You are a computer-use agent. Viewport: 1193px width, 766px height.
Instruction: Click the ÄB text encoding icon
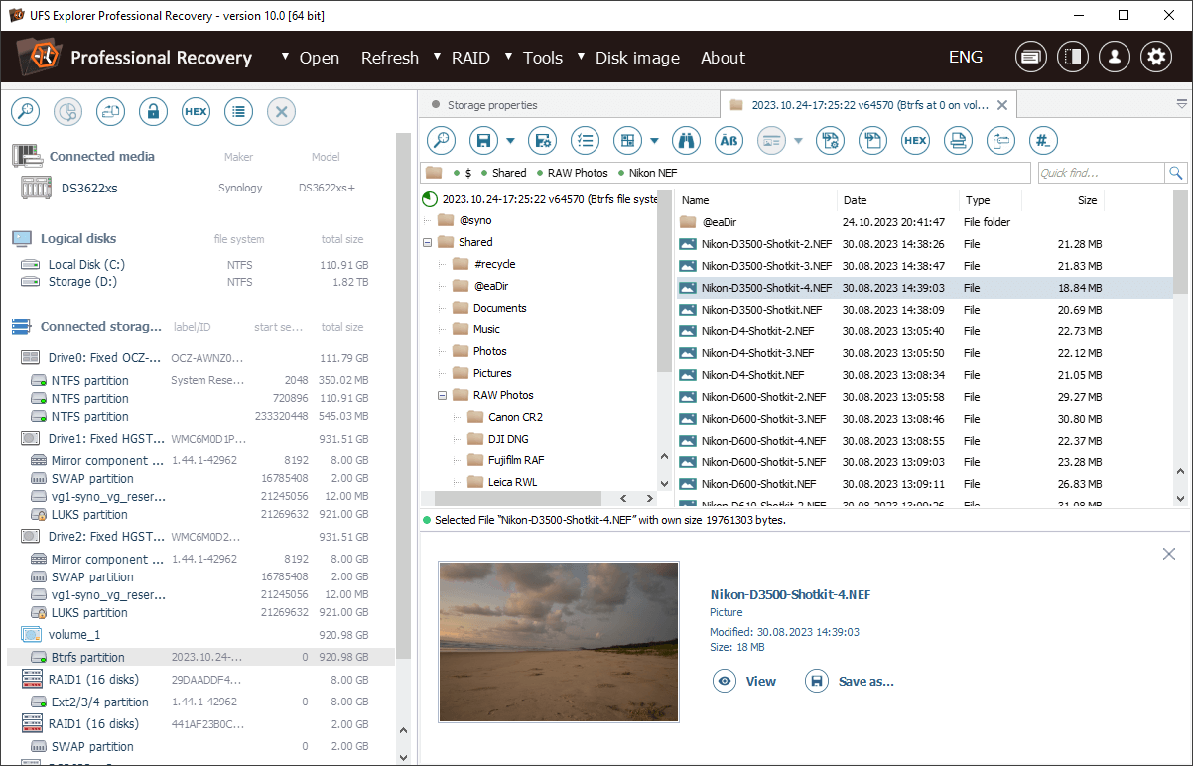click(x=729, y=141)
